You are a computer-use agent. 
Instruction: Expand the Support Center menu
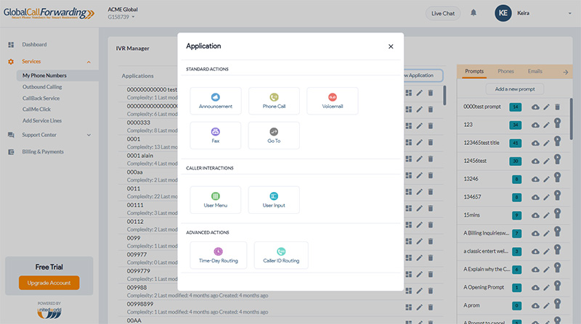click(89, 135)
